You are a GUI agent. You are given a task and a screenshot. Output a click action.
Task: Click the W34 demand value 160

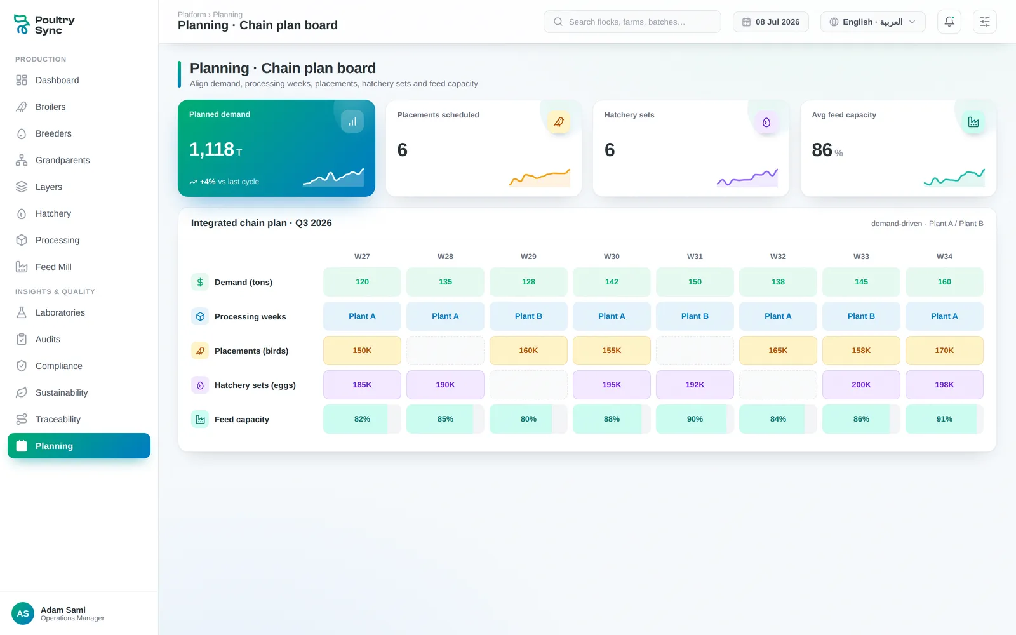click(x=944, y=282)
